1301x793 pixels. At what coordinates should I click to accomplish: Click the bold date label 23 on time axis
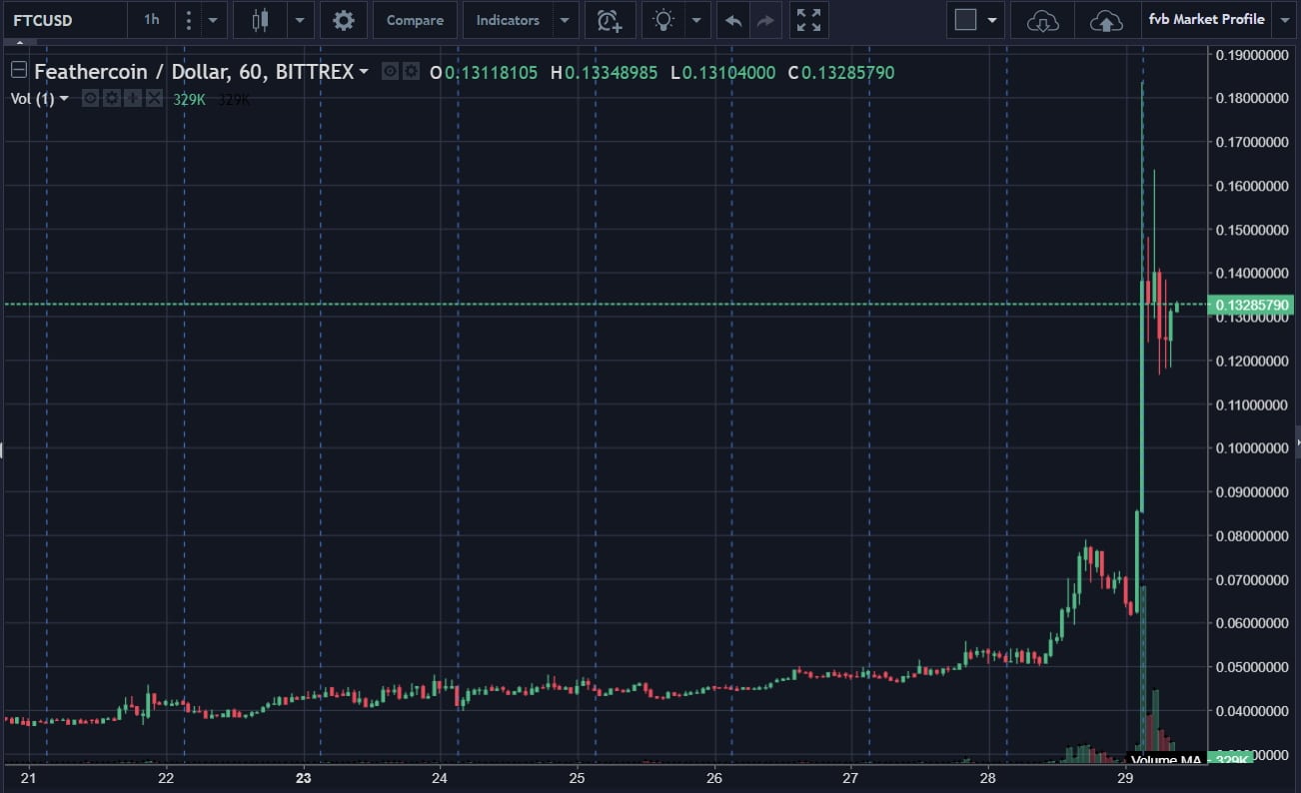[304, 779]
